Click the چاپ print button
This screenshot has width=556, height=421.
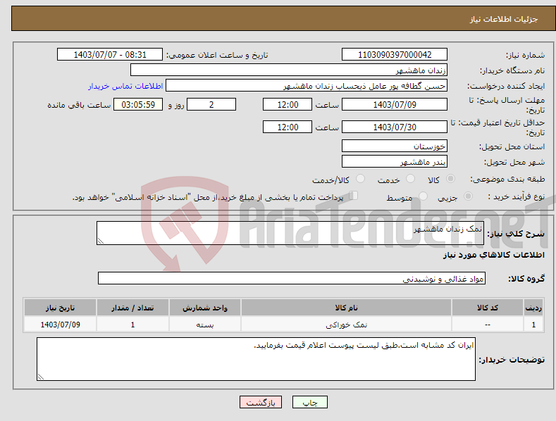[310, 402]
